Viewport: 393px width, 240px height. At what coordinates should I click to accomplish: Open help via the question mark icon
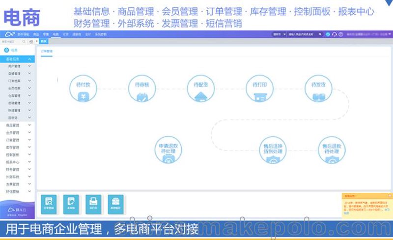341,34
